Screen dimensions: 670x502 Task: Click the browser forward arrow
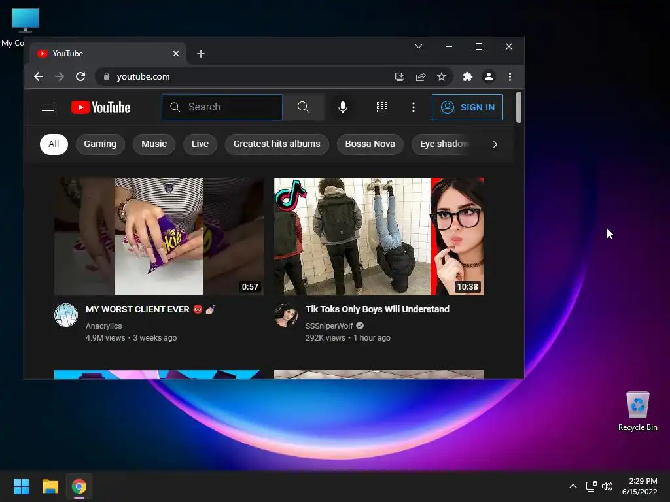(60, 77)
